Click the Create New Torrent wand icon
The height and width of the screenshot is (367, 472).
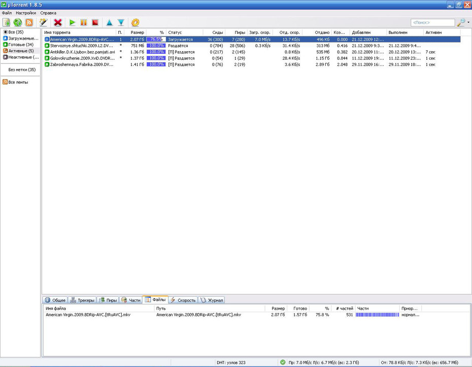tap(44, 22)
